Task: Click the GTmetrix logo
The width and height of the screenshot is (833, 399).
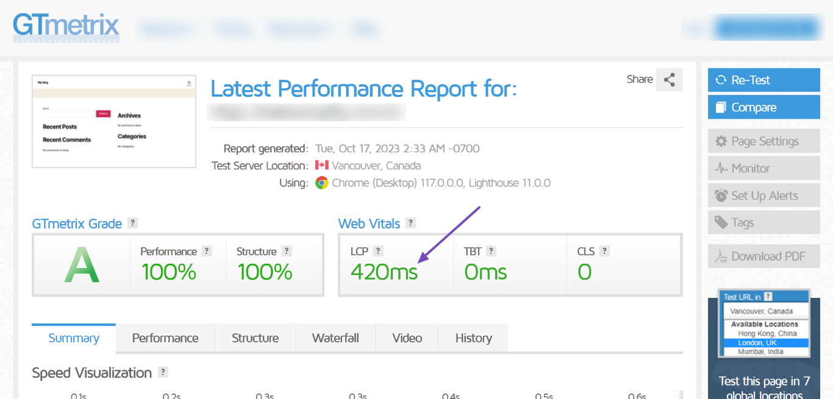Action: [x=66, y=27]
